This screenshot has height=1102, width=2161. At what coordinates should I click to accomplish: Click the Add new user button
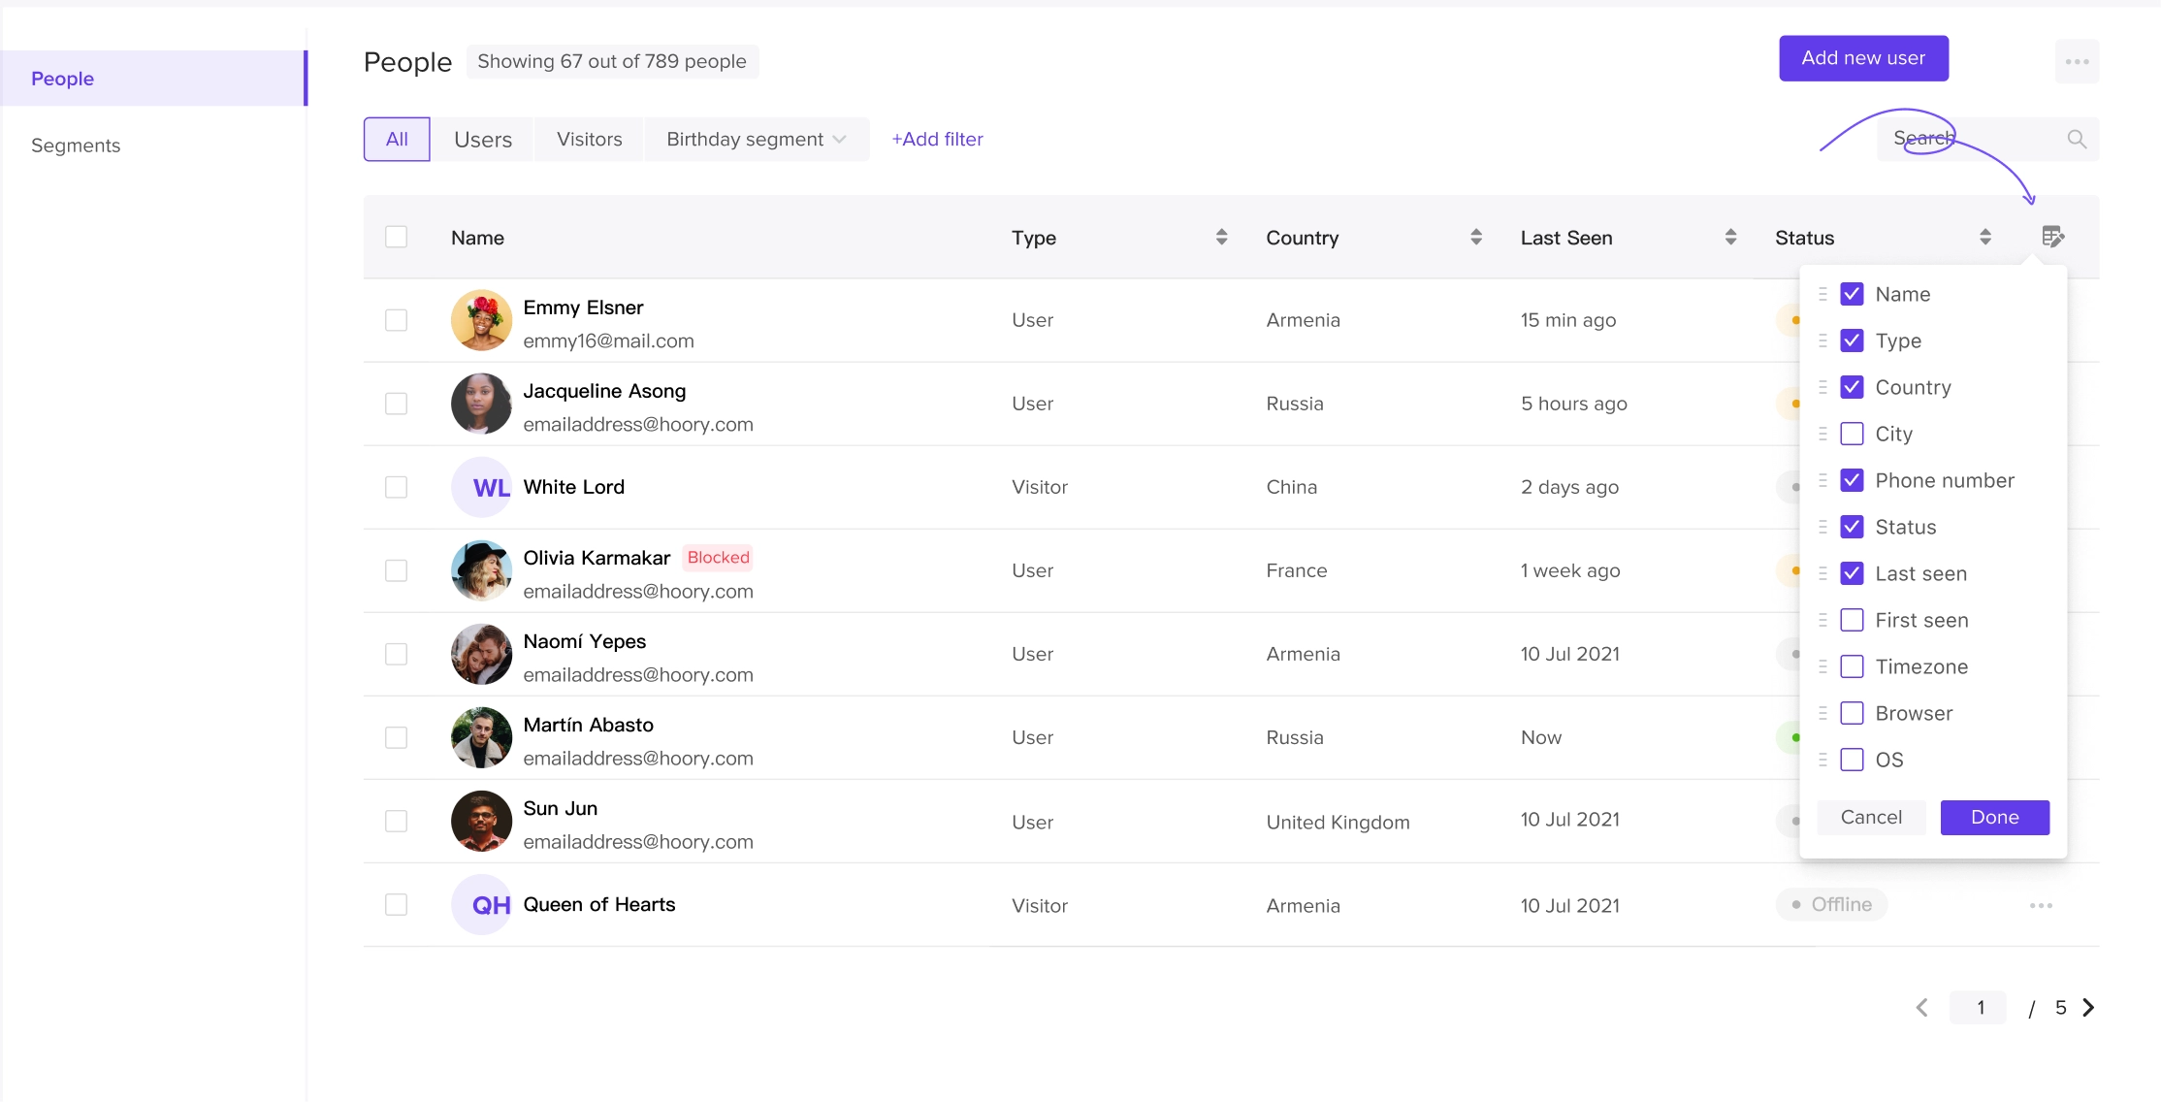(x=1863, y=58)
